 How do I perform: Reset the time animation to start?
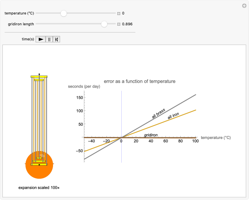pos(56,39)
